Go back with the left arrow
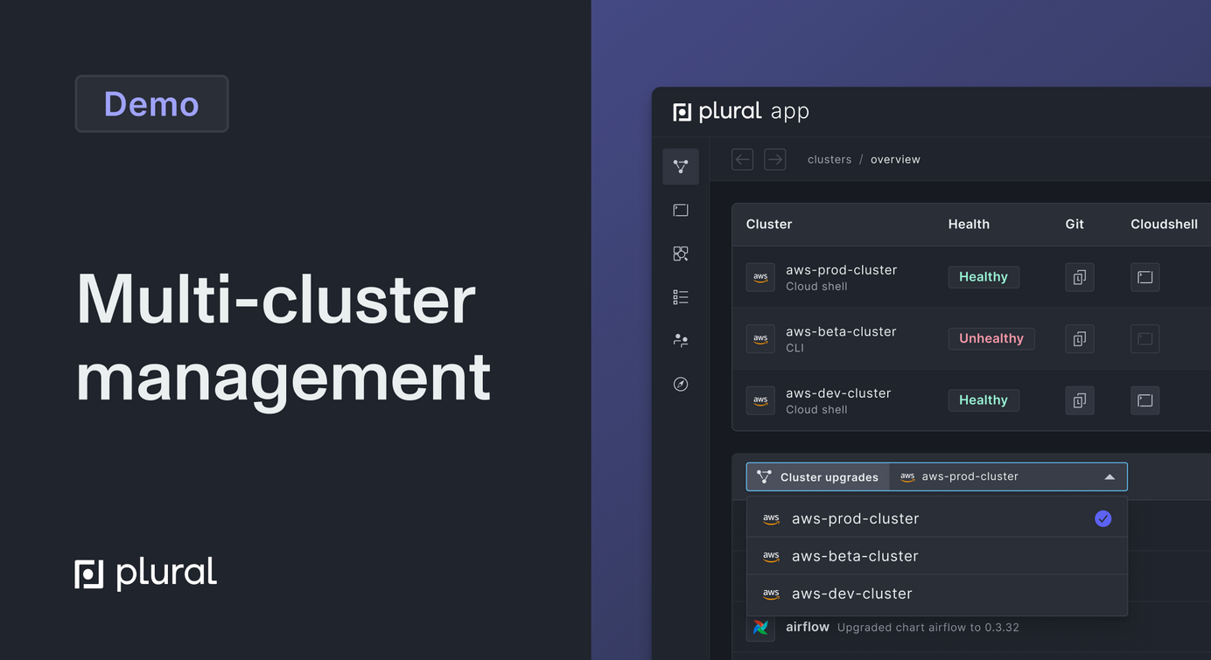Screen dimensions: 1211x660 click(x=743, y=159)
